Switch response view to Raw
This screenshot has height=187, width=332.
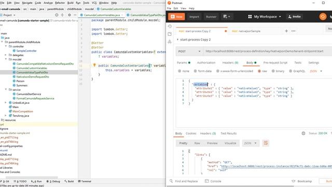(x=197, y=143)
